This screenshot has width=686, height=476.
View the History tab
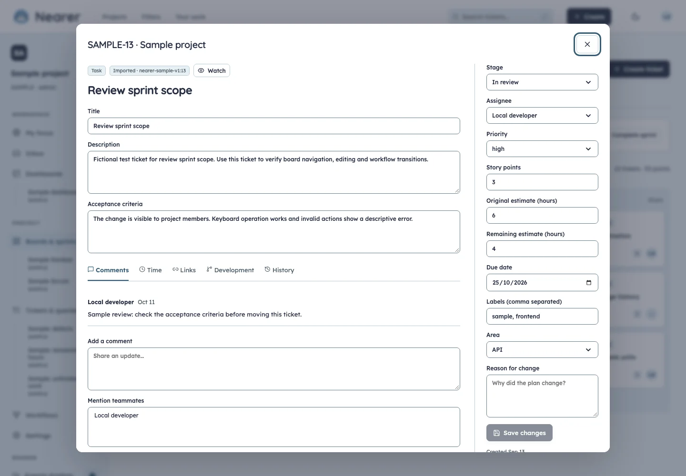(279, 270)
